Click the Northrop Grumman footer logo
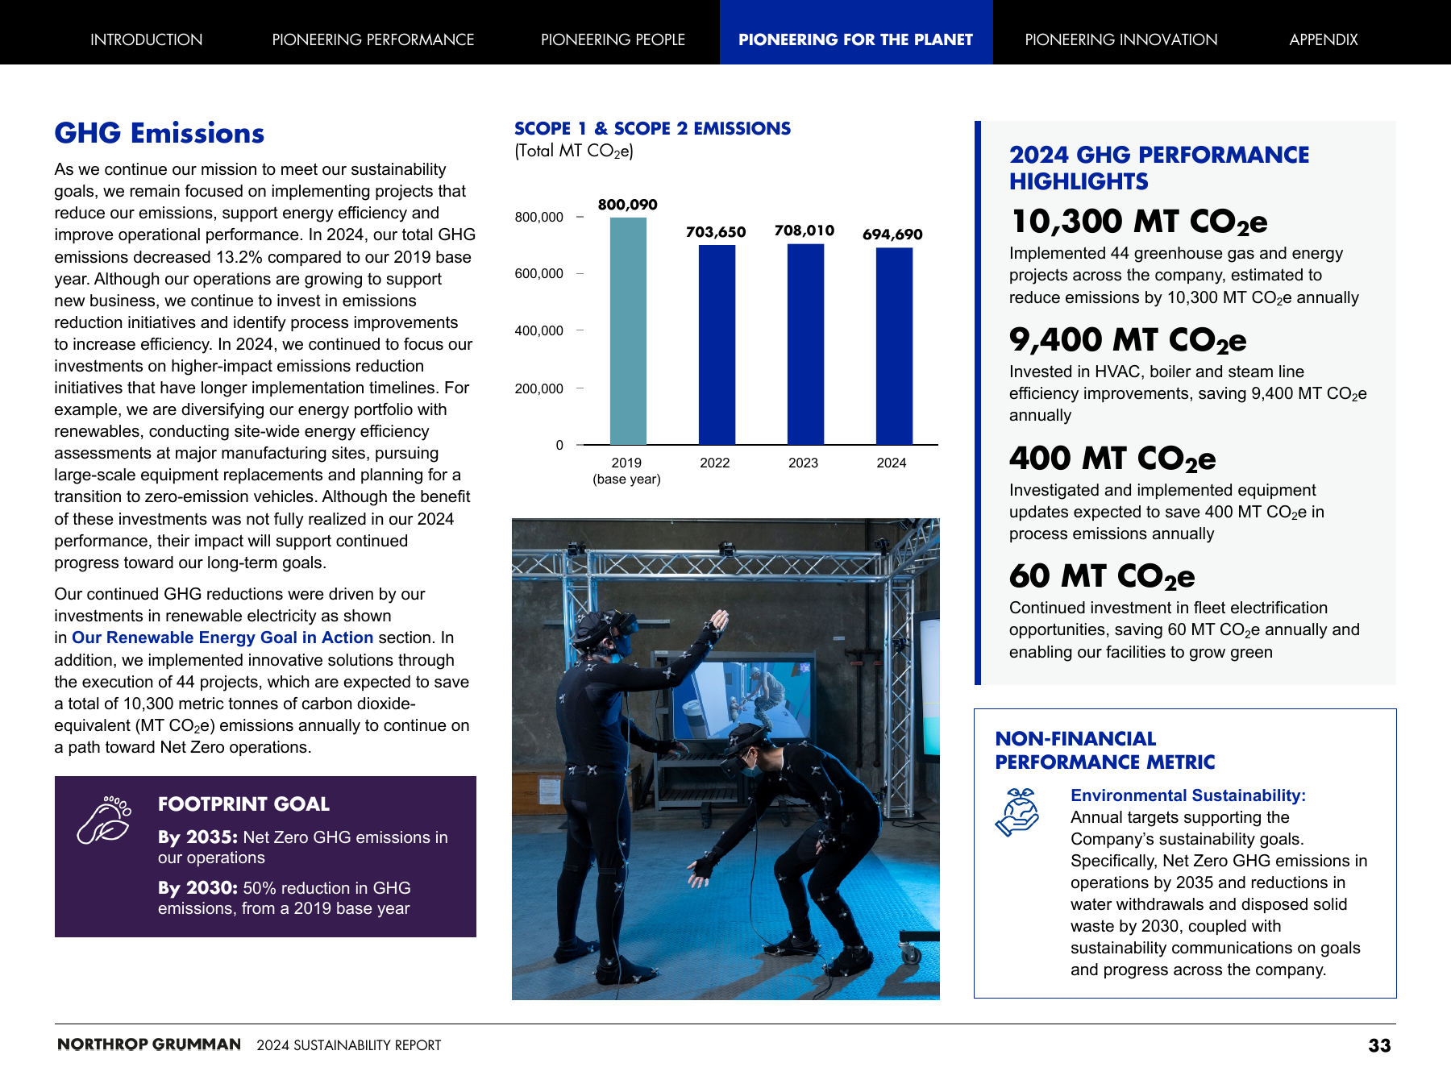Screen dimensions: 1451x1088 (x=149, y=1044)
